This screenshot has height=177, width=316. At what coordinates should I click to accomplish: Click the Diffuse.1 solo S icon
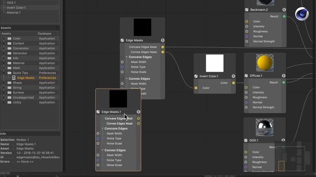click(283, 76)
